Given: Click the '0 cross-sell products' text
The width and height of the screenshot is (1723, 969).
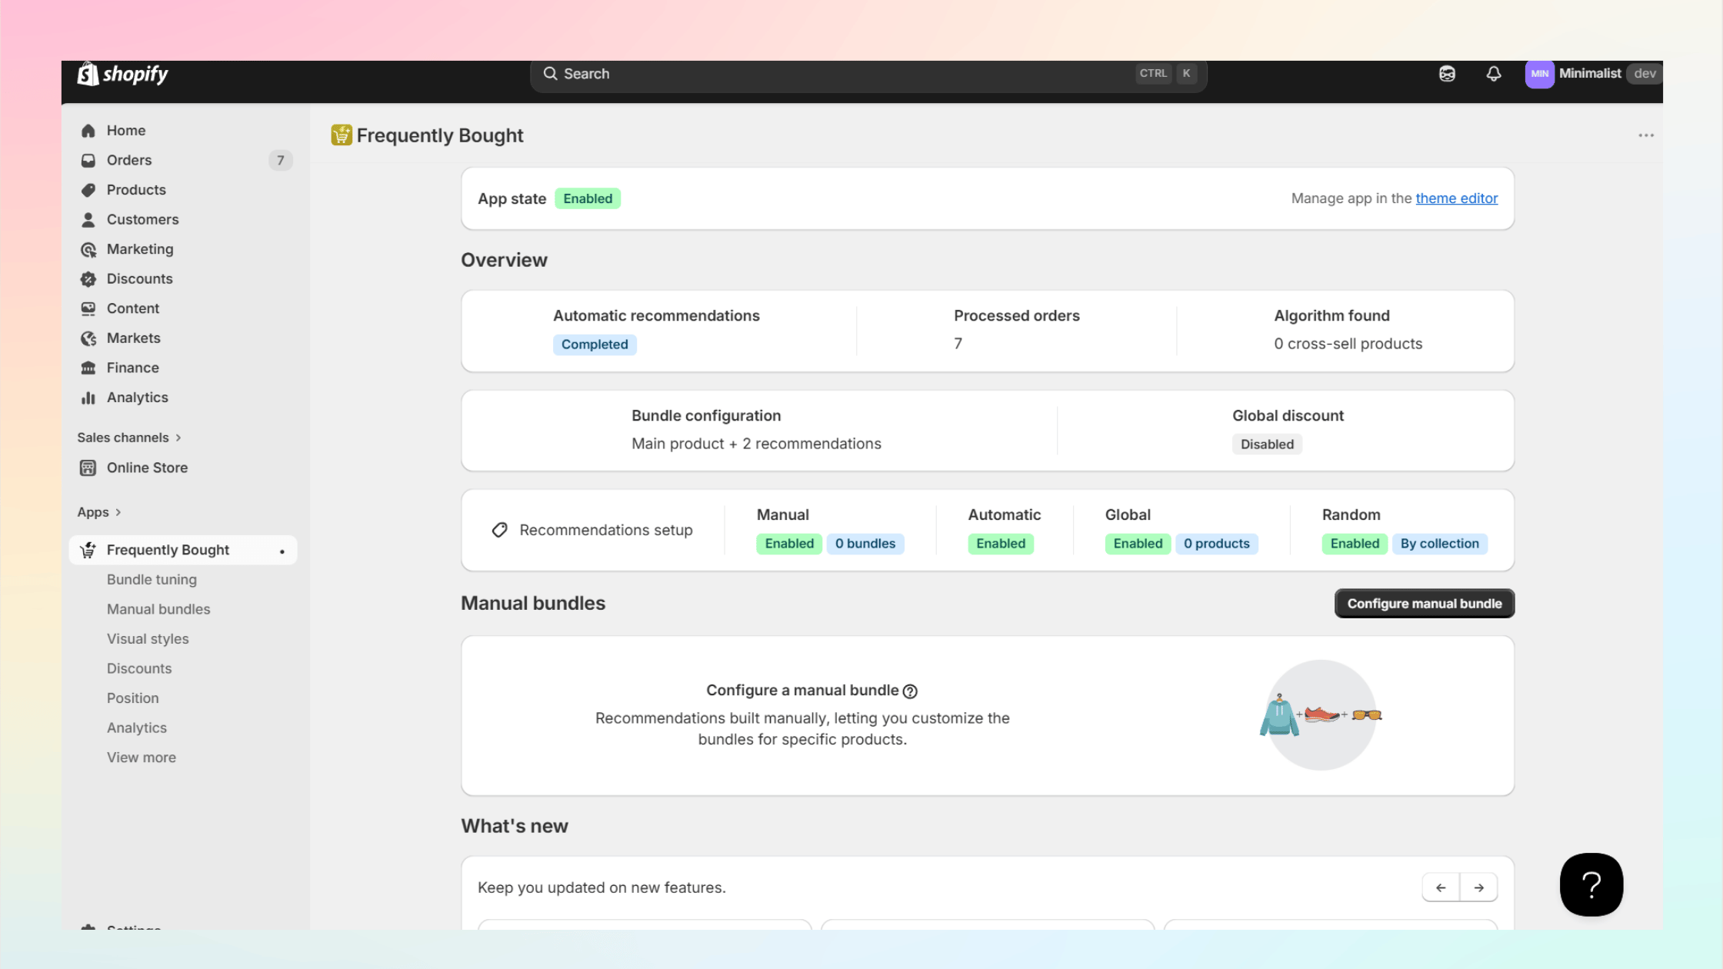Looking at the screenshot, I should [x=1348, y=344].
